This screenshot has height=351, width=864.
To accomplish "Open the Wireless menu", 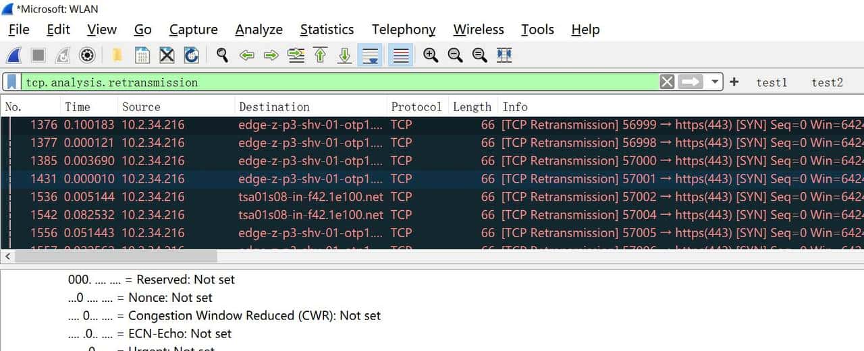I will click(x=479, y=30).
